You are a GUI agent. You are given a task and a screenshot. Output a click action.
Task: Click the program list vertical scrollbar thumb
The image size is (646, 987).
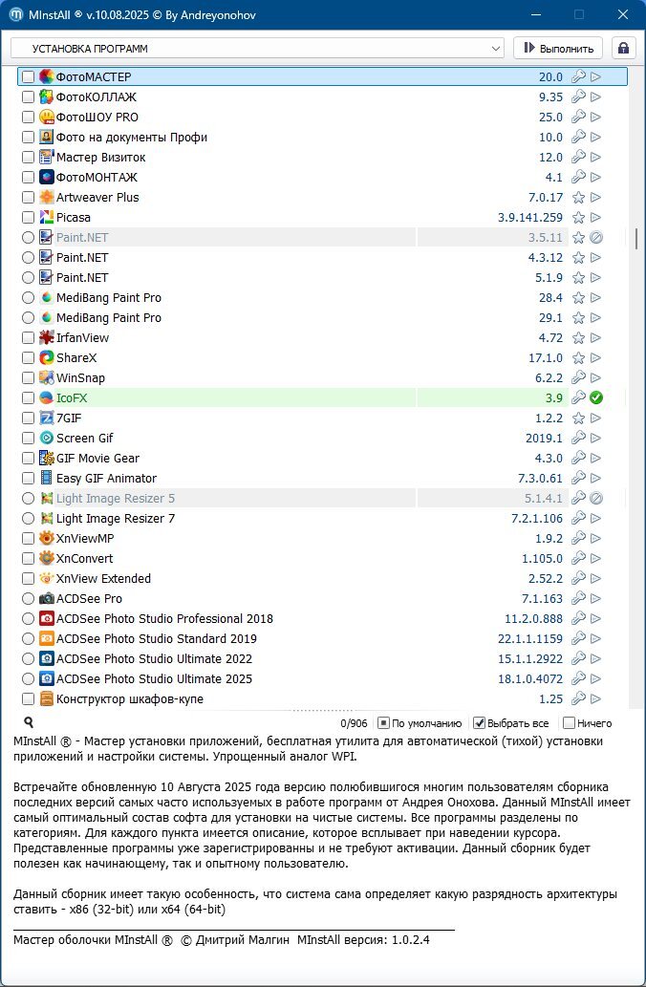tap(636, 238)
